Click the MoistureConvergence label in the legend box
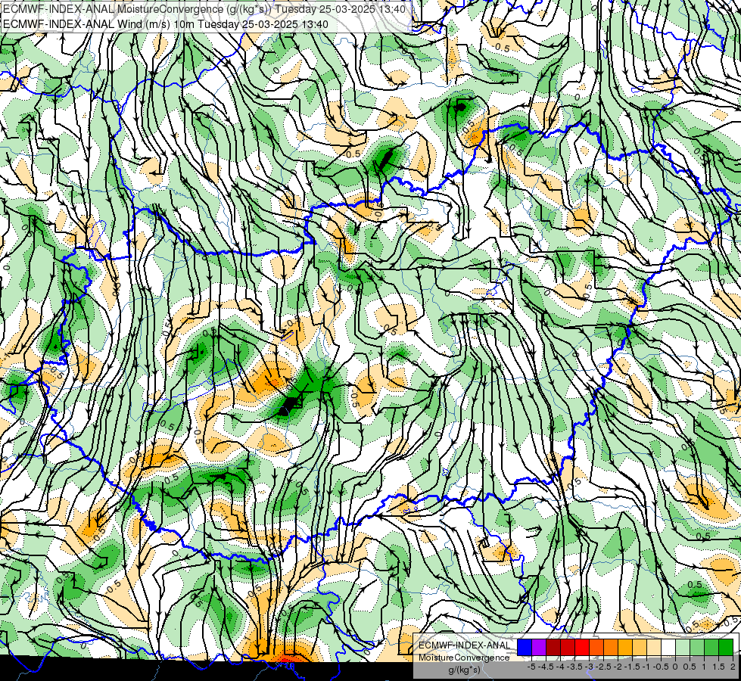 pyautogui.click(x=464, y=658)
